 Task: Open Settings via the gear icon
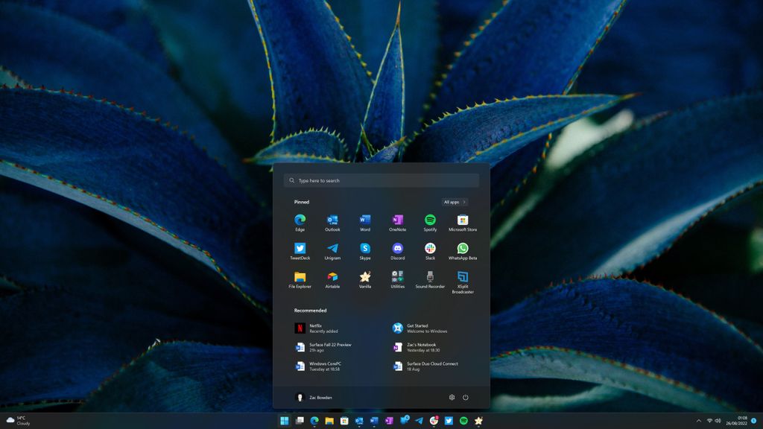point(451,397)
